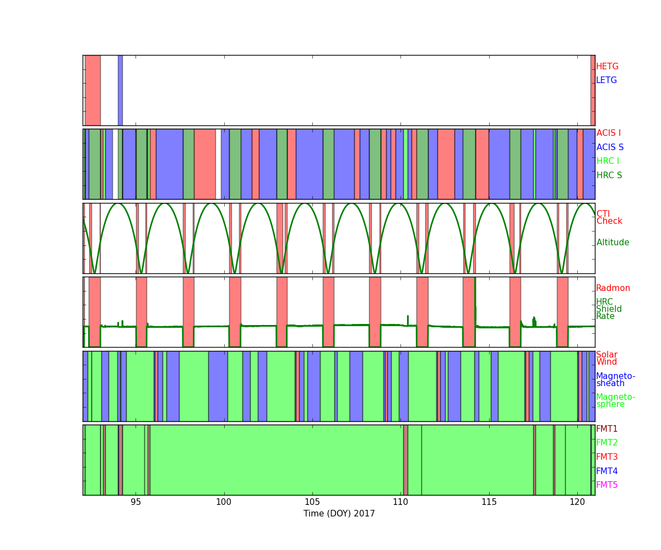Click the HETG legend label
The width and height of the screenshot is (661, 550).
pyautogui.click(x=607, y=67)
